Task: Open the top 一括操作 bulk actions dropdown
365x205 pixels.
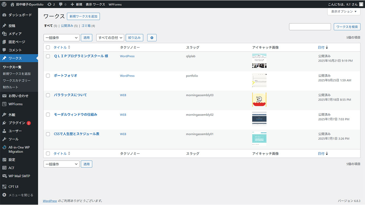Action: pyautogui.click(x=61, y=38)
